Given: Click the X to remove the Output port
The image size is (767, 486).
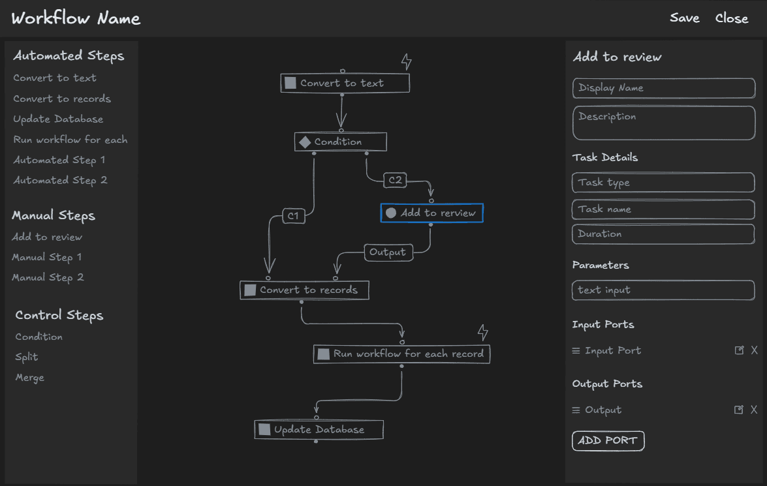Looking at the screenshot, I should [754, 410].
